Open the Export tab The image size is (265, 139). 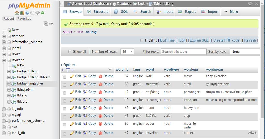(187, 12)
